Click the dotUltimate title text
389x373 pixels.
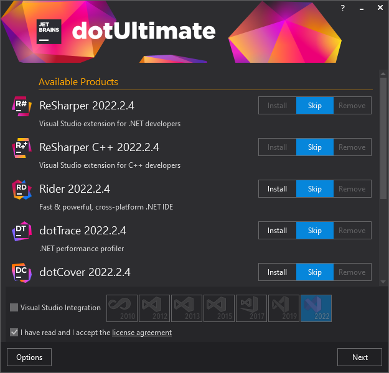[144, 30]
